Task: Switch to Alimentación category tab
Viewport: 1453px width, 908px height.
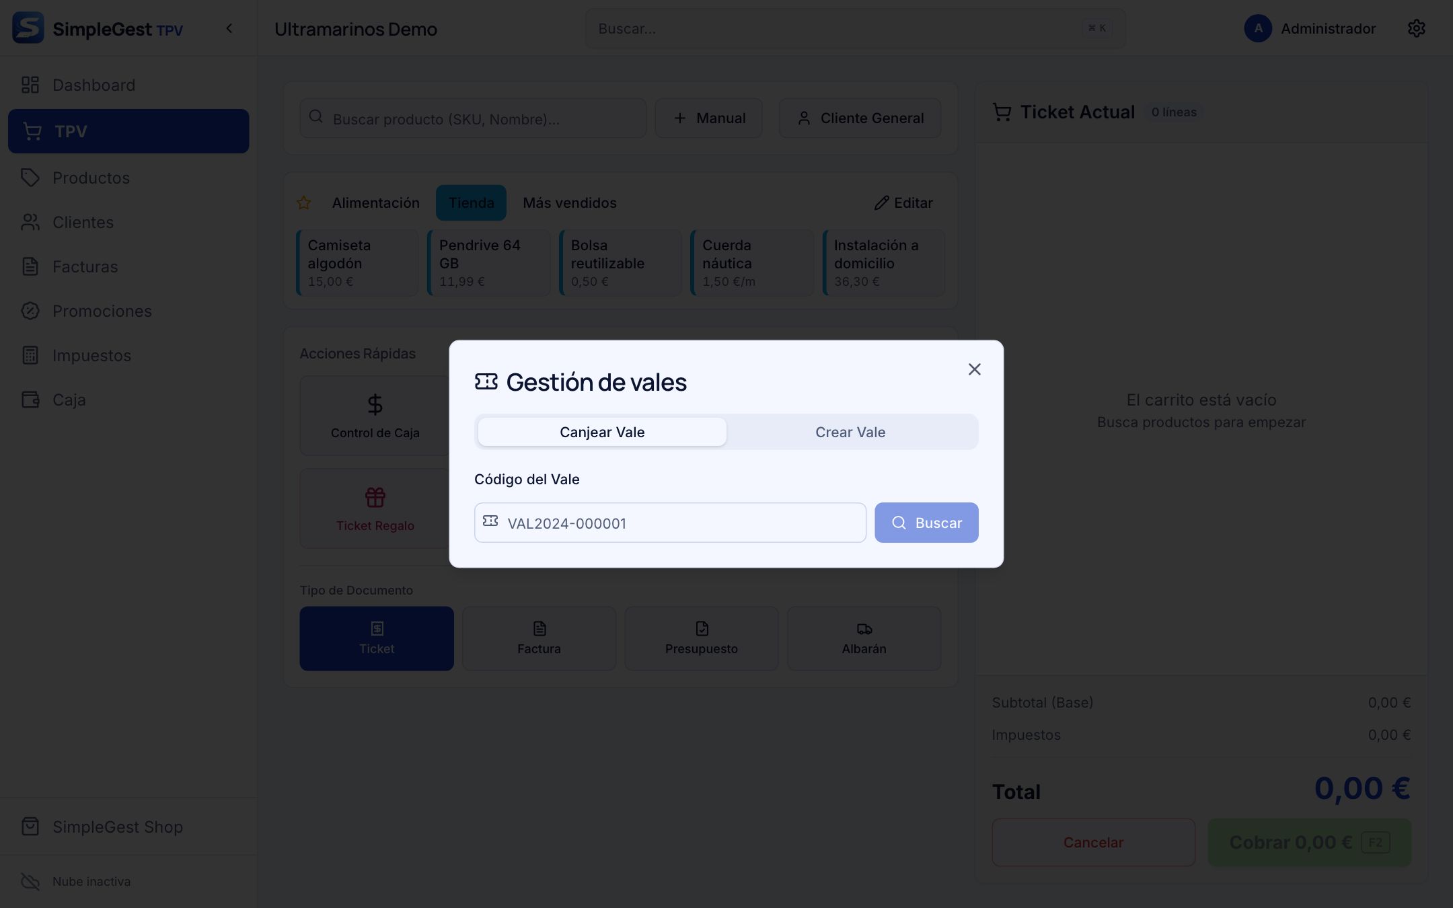Action: [375, 203]
